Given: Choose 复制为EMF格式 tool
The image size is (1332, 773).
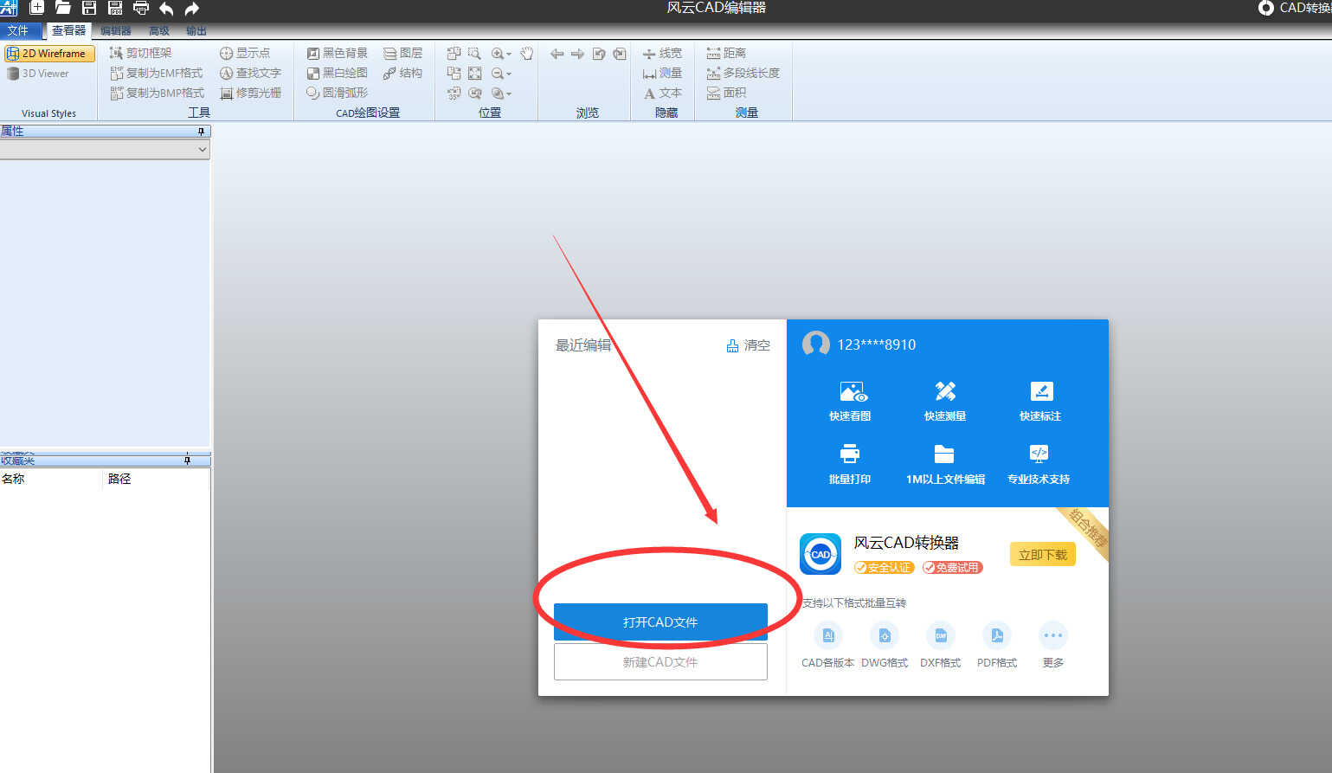Looking at the screenshot, I should coord(157,73).
